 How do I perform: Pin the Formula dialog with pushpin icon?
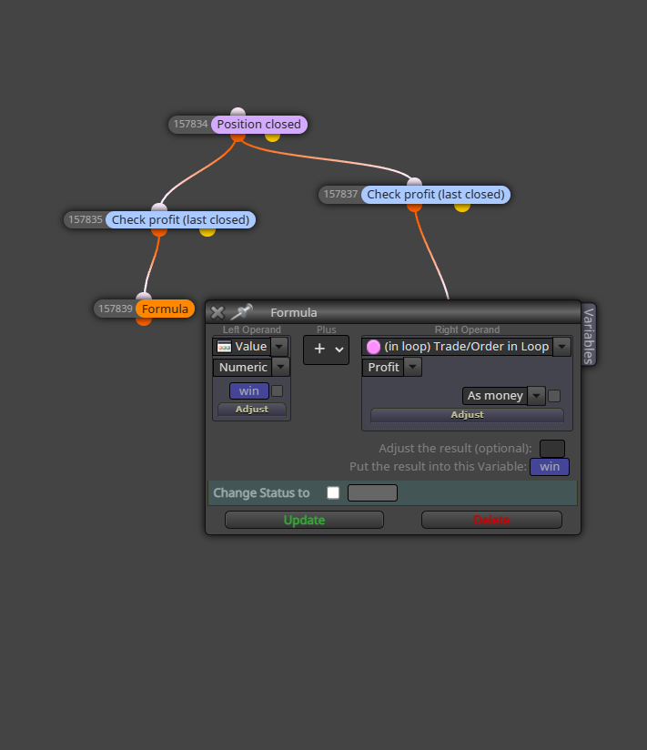241,312
